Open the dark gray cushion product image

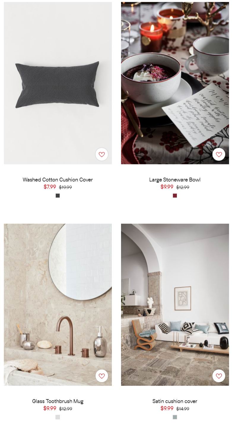(x=58, y=83)
